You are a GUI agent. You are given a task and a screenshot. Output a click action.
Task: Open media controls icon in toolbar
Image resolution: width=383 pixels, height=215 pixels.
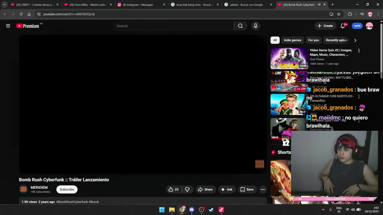point(362,14)
